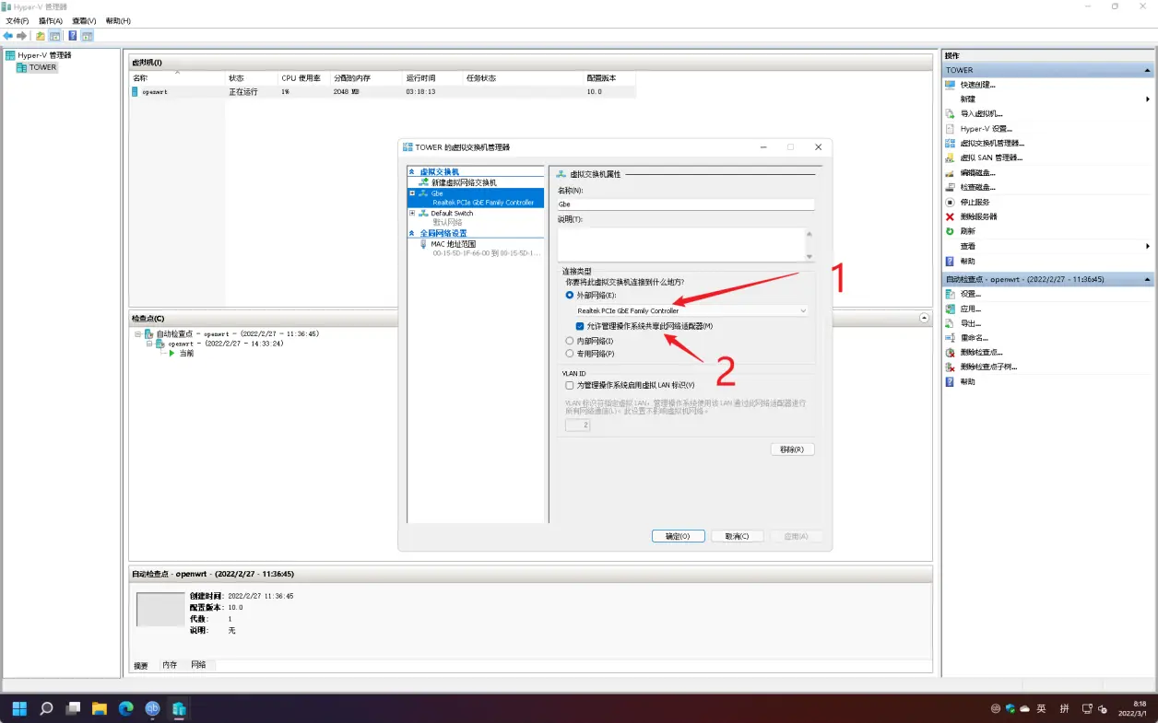This screenshot has width=1158, height=723.
Task: Expand the 新建 submenu in actions pane
Action: [1148, 99]
